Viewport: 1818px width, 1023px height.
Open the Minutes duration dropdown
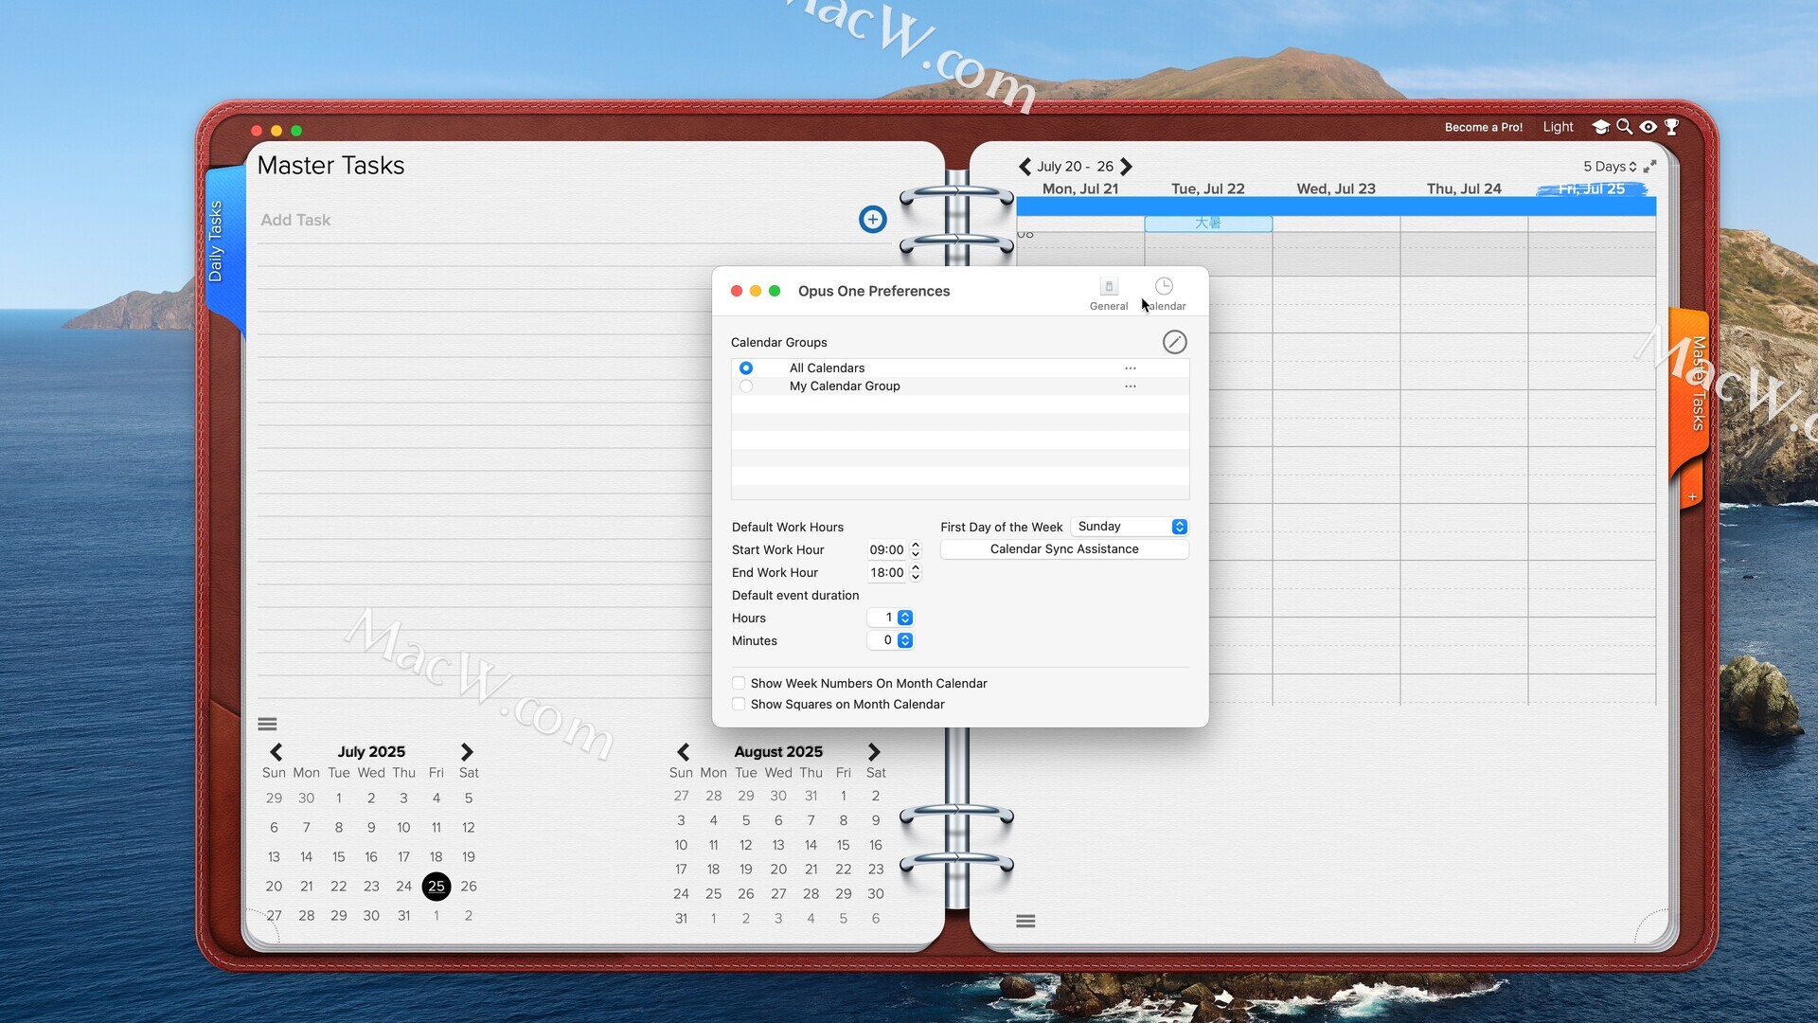891,640
